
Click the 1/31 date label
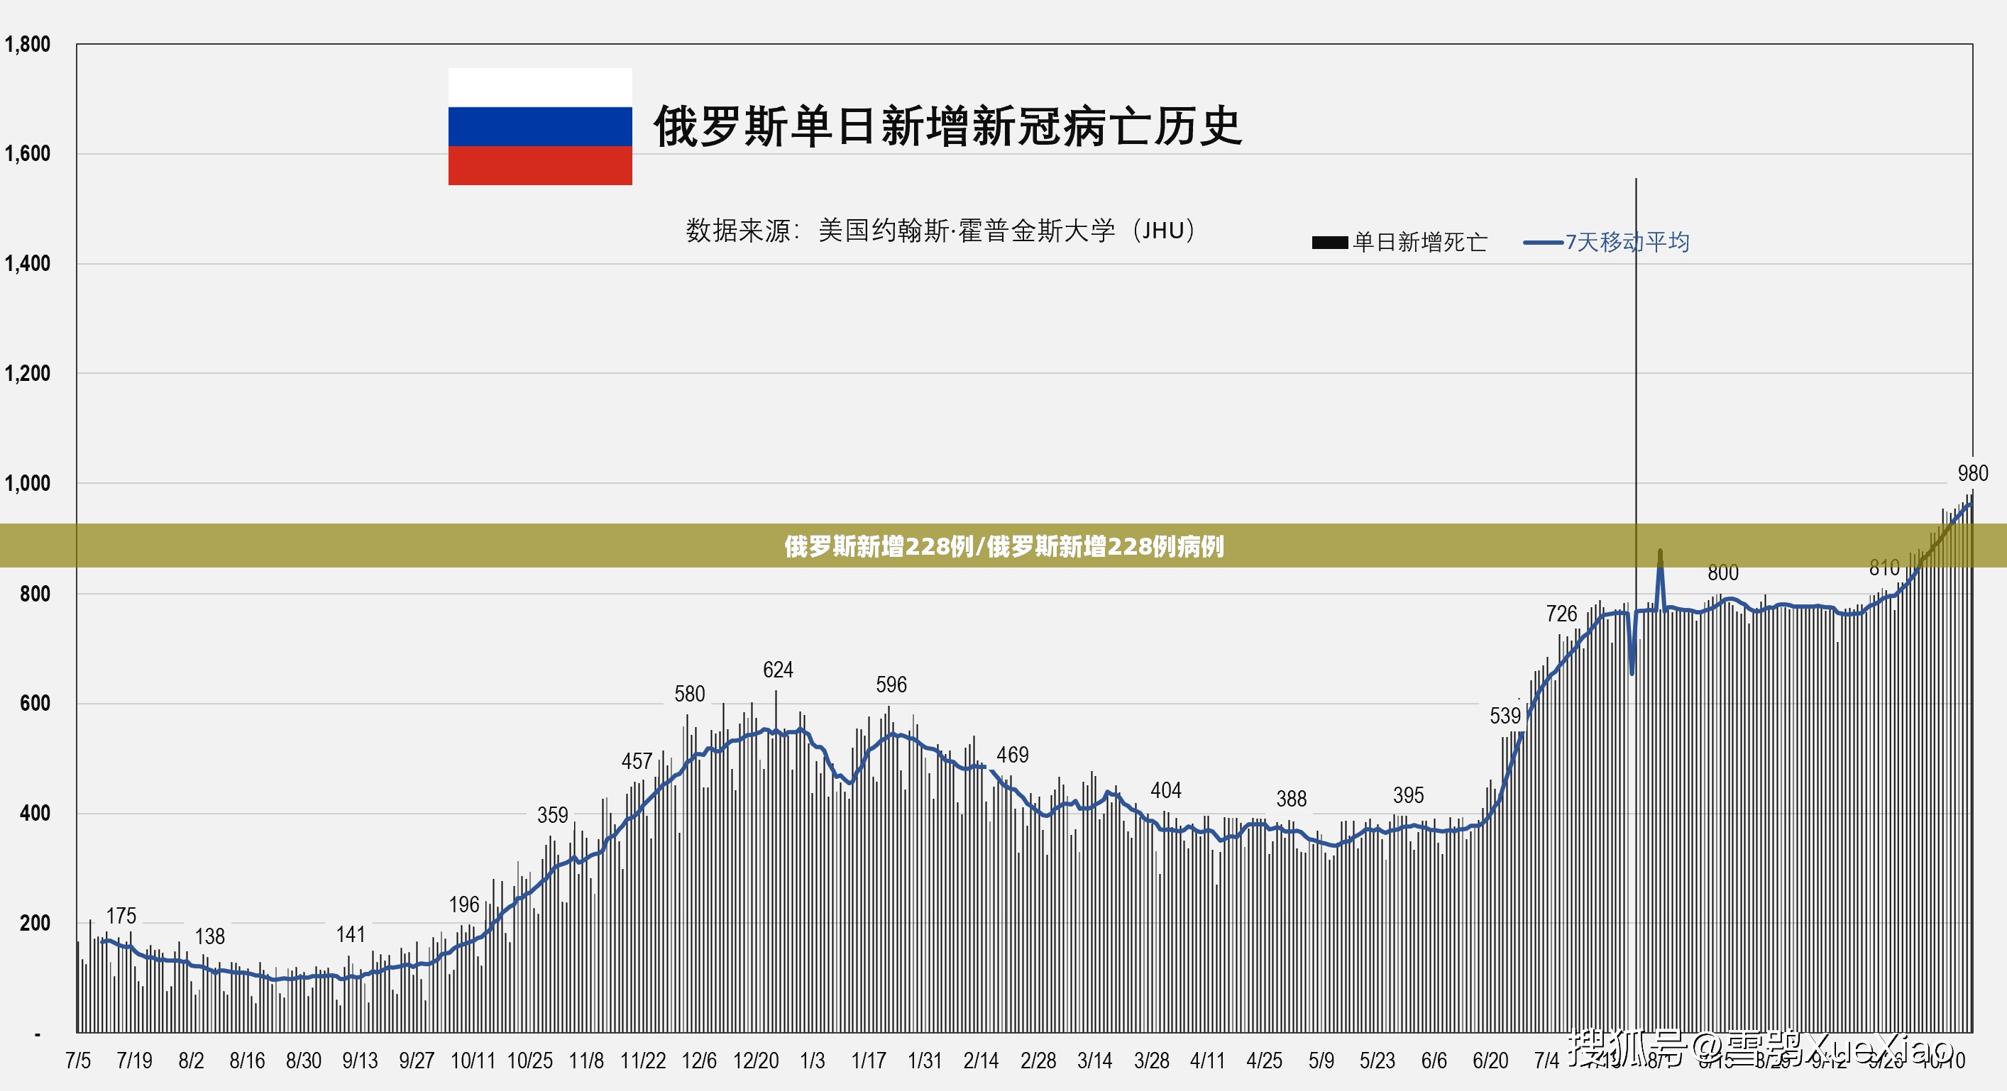pyautogui.click(x=925, y=1060)
